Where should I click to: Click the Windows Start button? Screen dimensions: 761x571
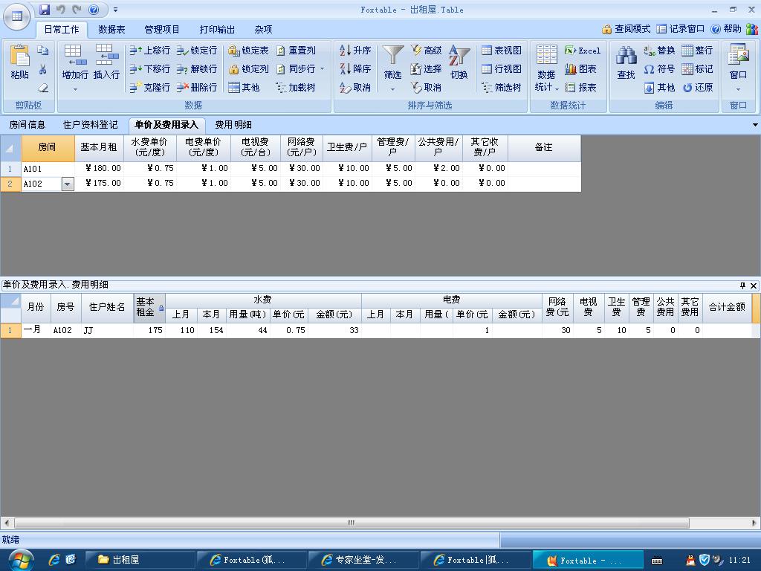click(x=19, y=561)
